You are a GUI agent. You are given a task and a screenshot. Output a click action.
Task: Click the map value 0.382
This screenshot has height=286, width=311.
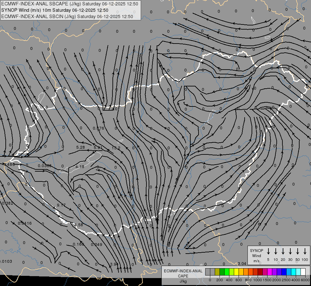click(7, 203)
